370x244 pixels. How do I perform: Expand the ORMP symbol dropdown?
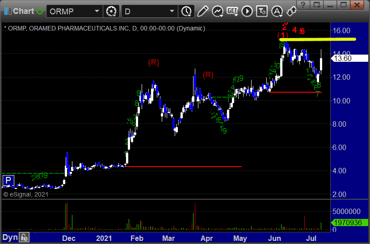pos(97,11)
